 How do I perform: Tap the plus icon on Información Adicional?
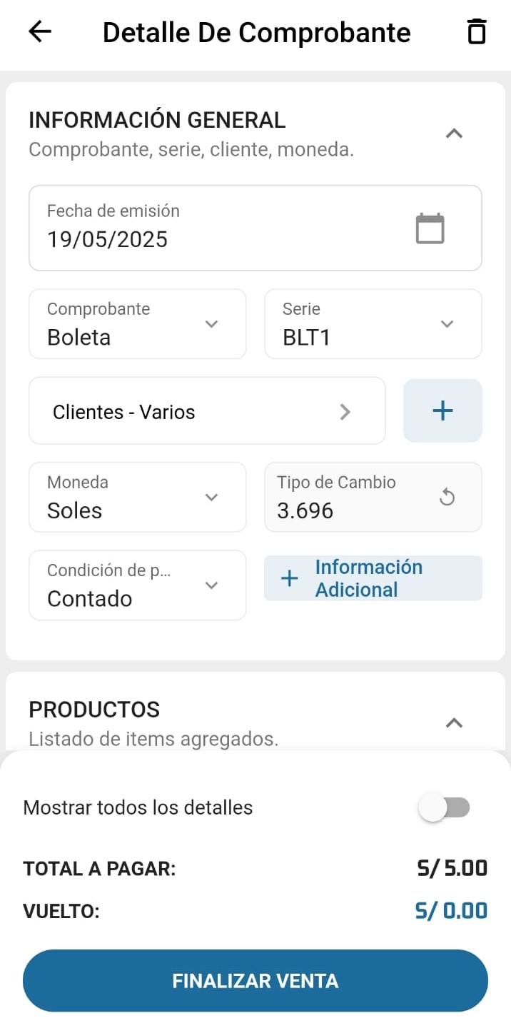(x=288, y=578)
